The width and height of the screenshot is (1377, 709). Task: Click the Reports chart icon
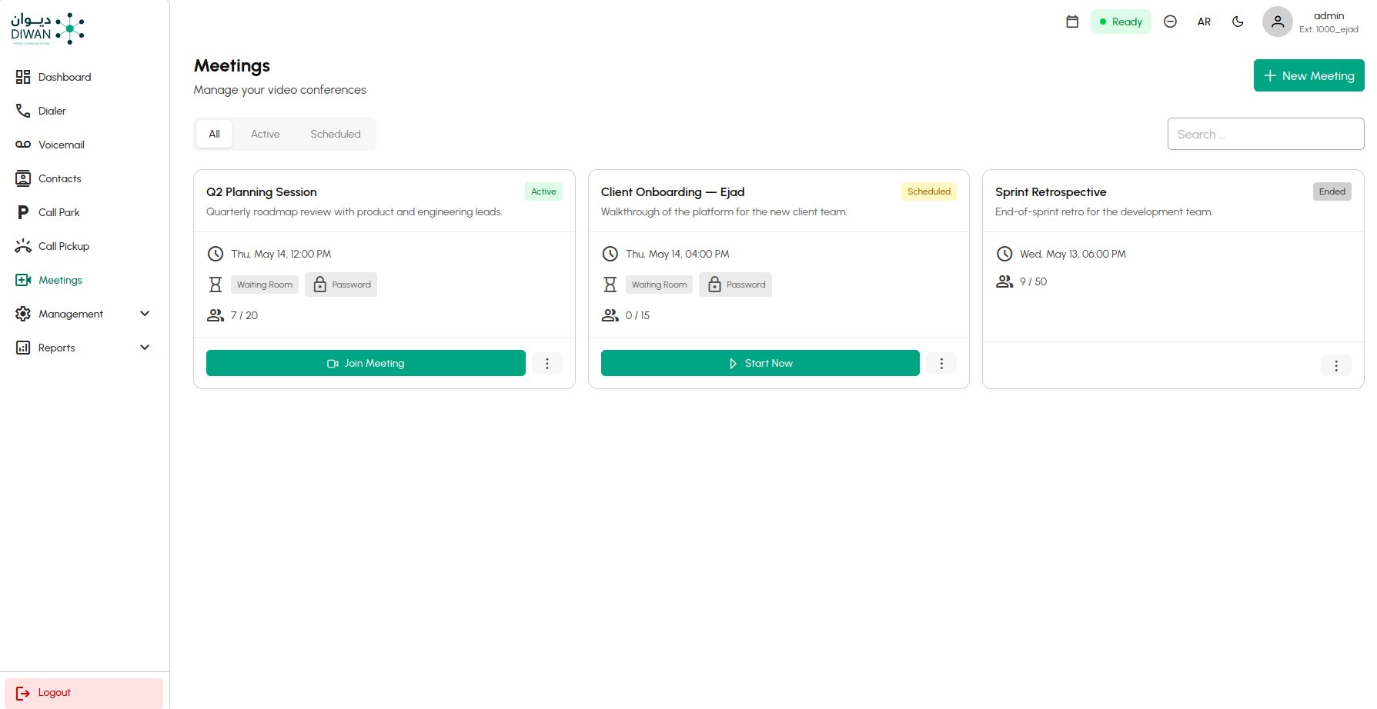pos(23,348)
